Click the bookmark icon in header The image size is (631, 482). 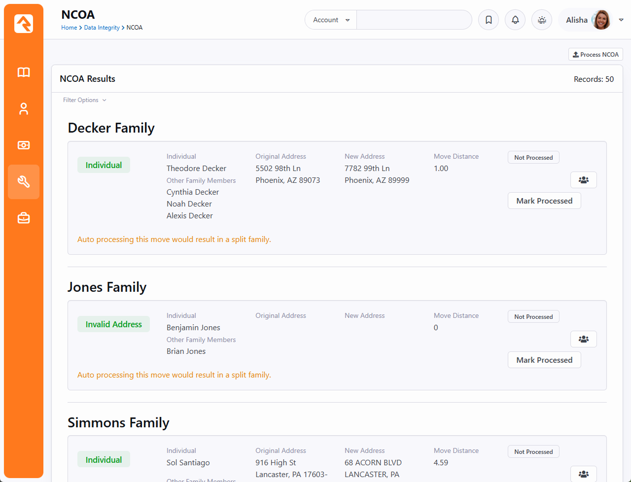(x=489, y=20)
